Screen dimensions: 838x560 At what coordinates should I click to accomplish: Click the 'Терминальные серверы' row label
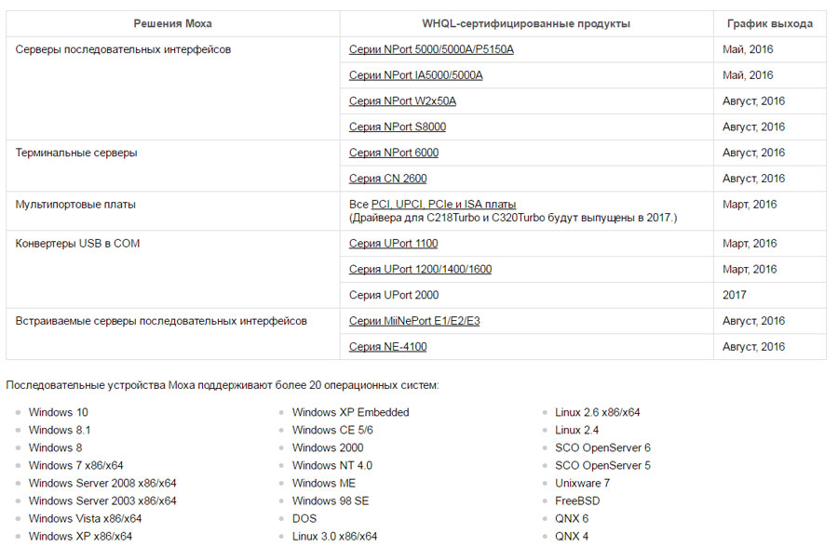tap(76, 153)
